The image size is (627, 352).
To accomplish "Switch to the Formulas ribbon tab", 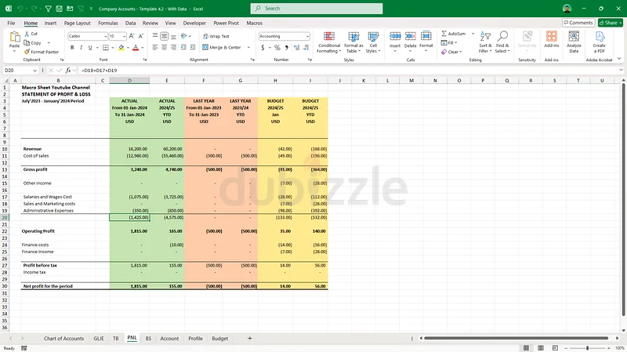I will pyautogui.click(x=108, y=24).
